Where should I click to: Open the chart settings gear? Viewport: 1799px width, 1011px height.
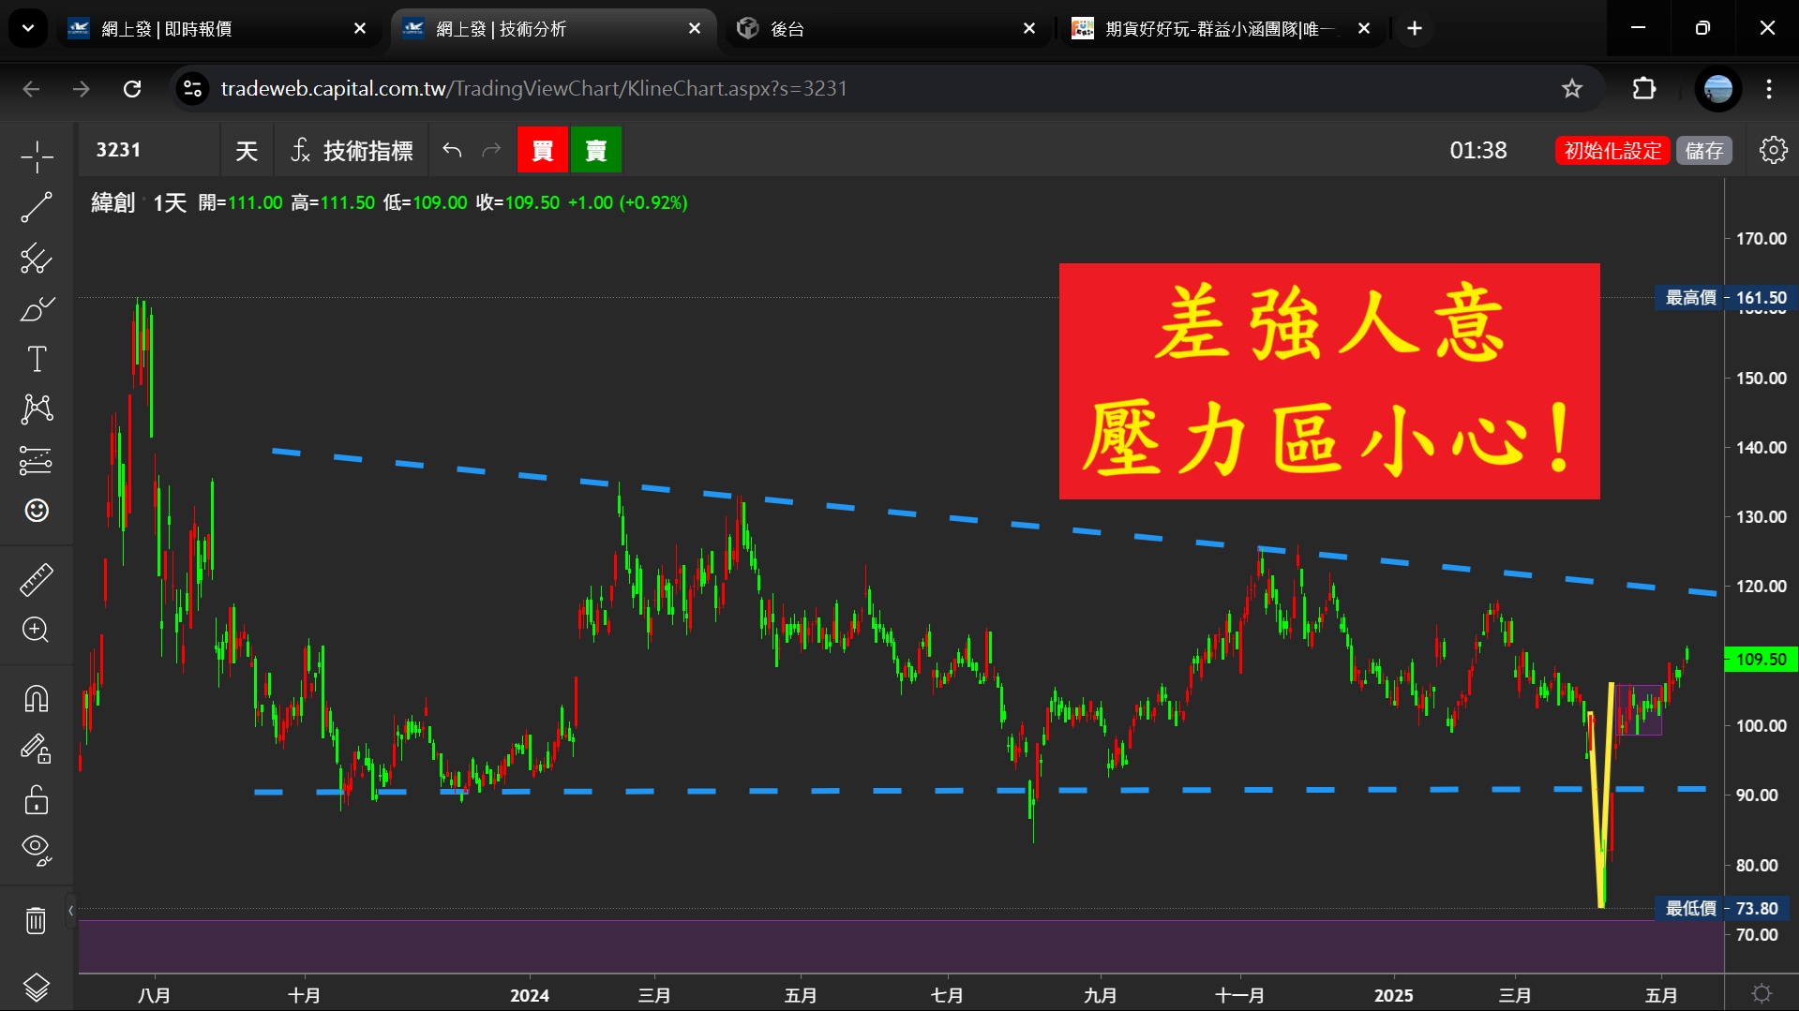click(x=1773, y=150)
